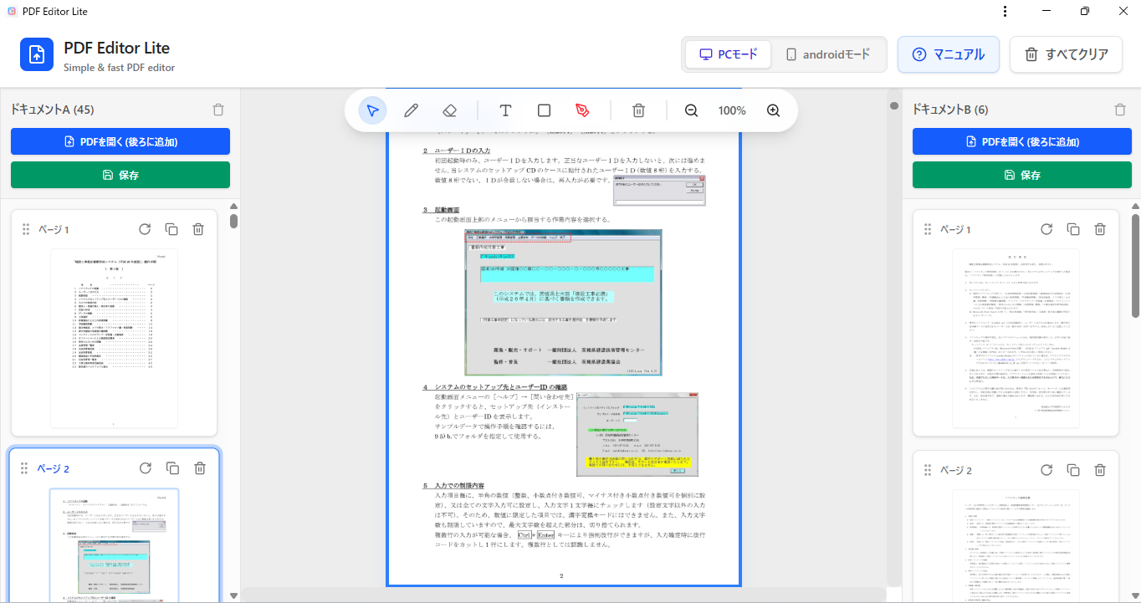This screenshot has height=603, width=1141.
Task: Click the ドキュメントA (45) heading
Action: (x=52, y=110)
